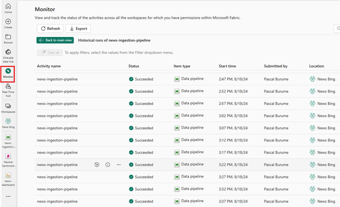This screenshot has height=207, width=340.
Task: Sort by Submitted by column header
Action: (x=275, y=66)
